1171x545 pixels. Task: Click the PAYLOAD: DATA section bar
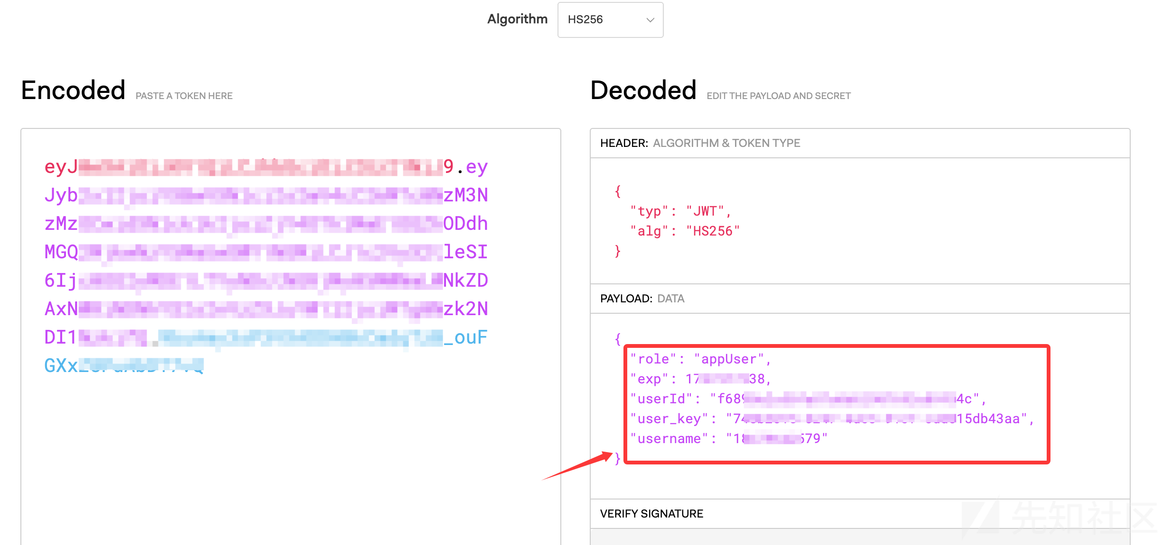coord(642,299)
